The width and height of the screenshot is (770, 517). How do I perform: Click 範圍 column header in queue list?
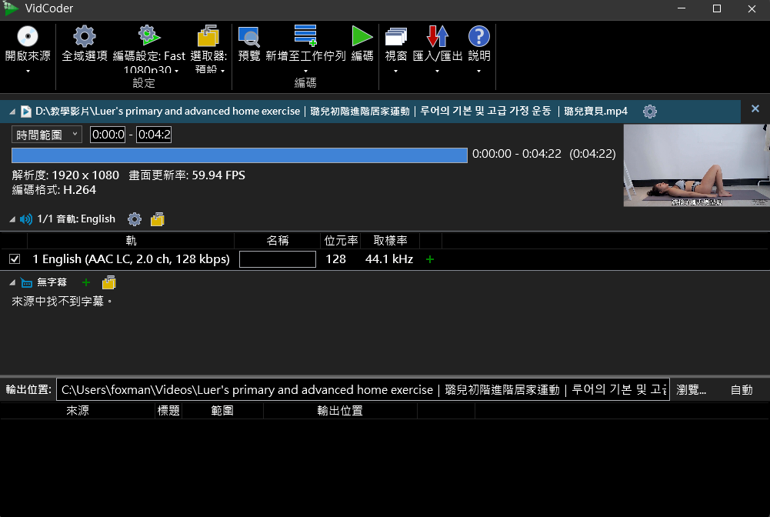coord(222,411)
